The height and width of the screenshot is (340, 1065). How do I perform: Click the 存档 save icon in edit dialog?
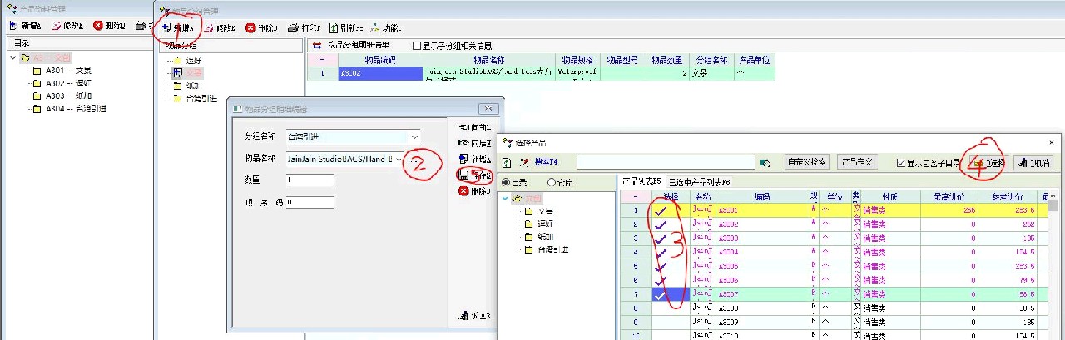pyautogui.click(x=463, y=175)
